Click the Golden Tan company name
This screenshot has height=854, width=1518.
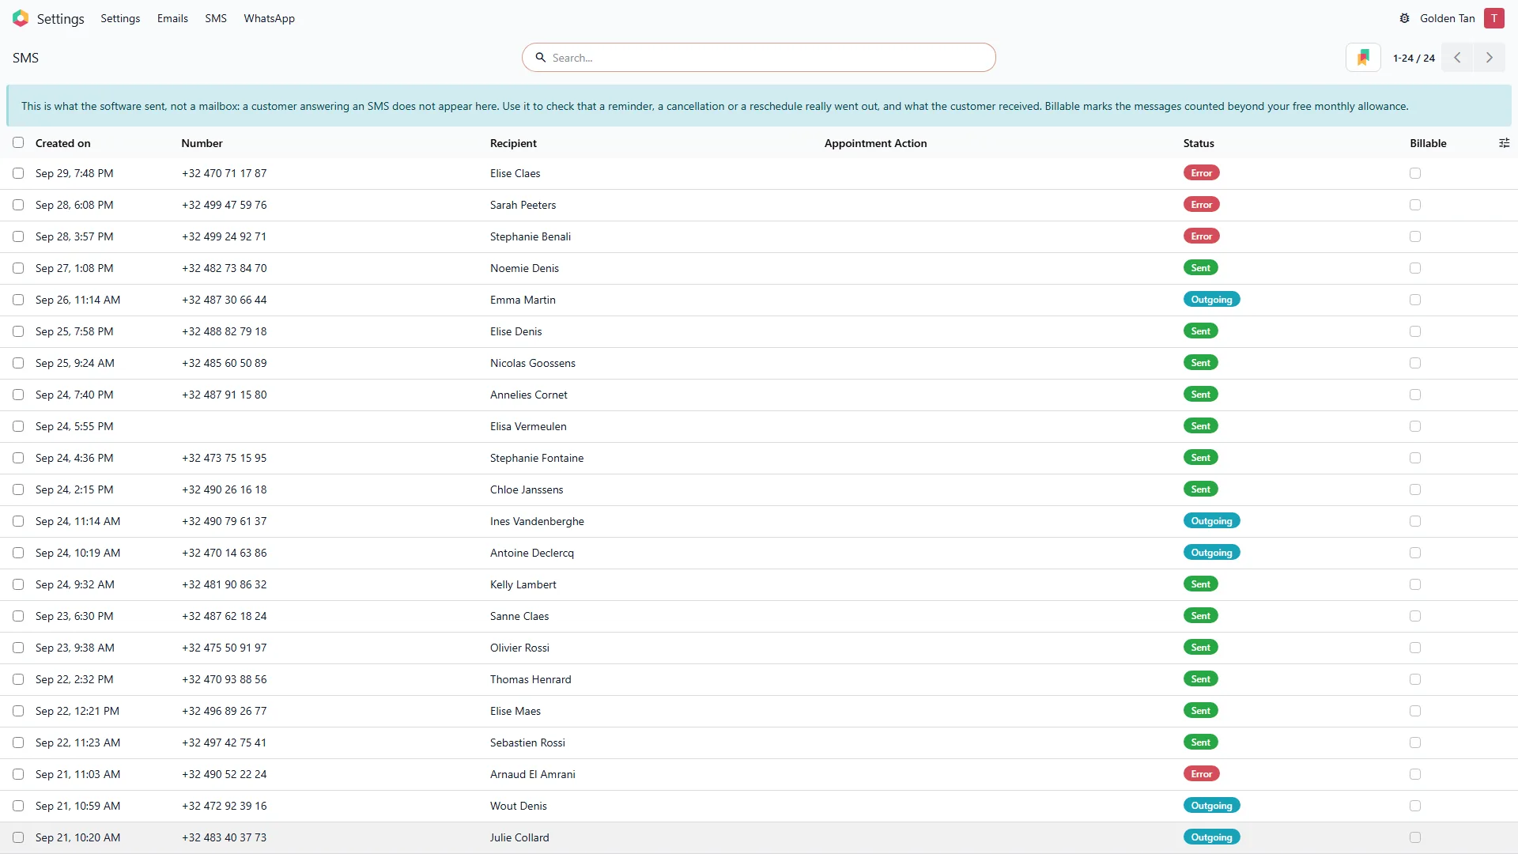coord(1447,18)
